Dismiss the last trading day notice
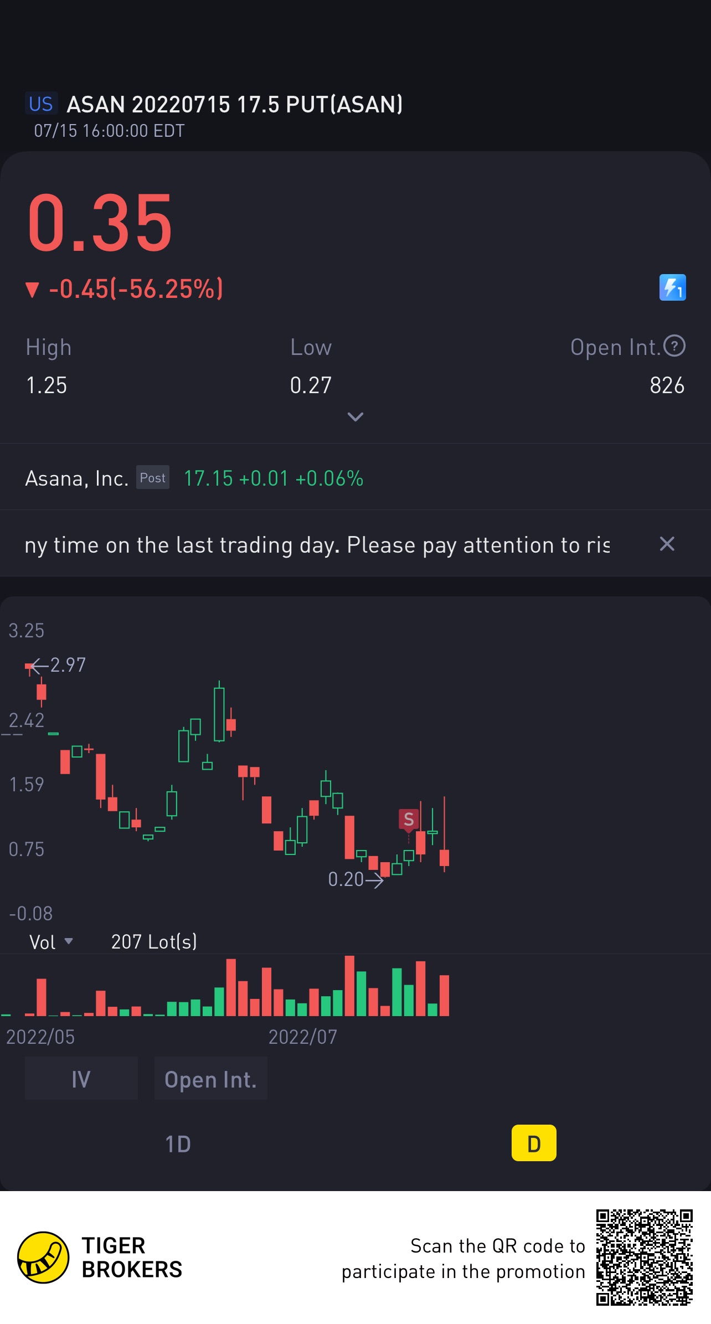 click(667, 544)
